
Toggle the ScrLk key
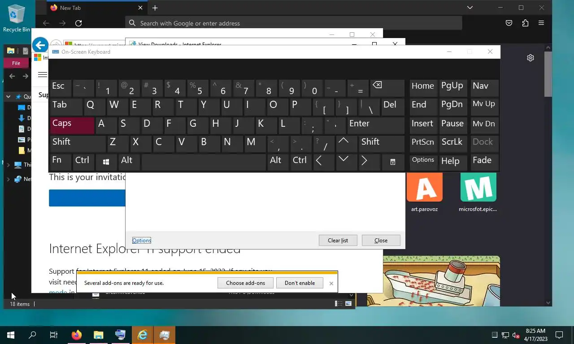453,144
